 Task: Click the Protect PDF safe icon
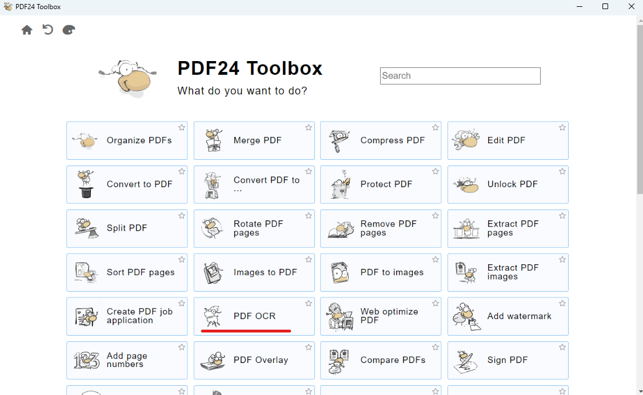click(x=341, y=185)
